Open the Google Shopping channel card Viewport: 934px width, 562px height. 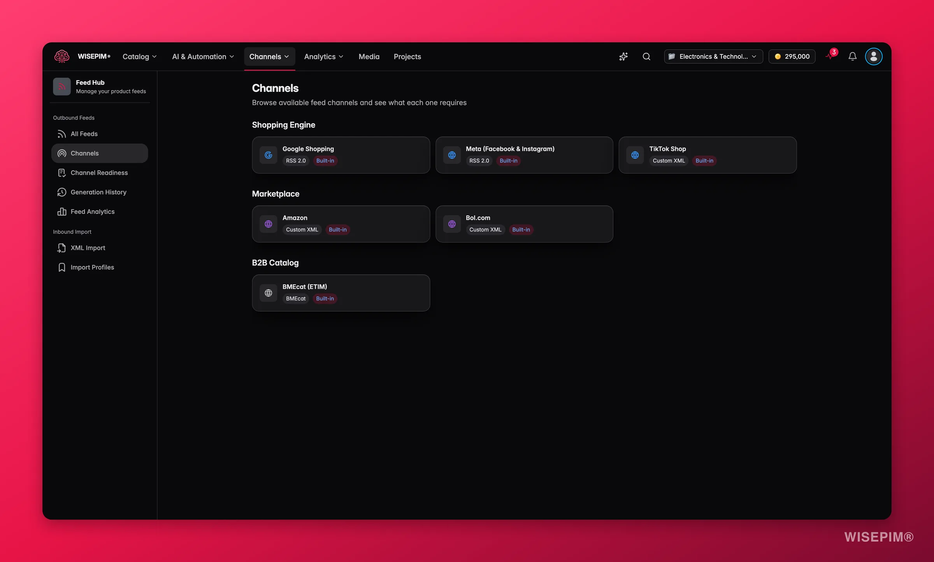tap(341, 155)
